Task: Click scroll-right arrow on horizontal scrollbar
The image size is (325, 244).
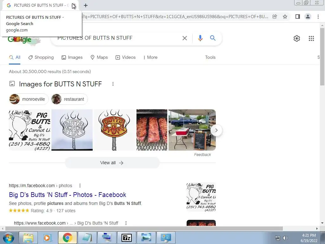Action: [x=317, y=228]
